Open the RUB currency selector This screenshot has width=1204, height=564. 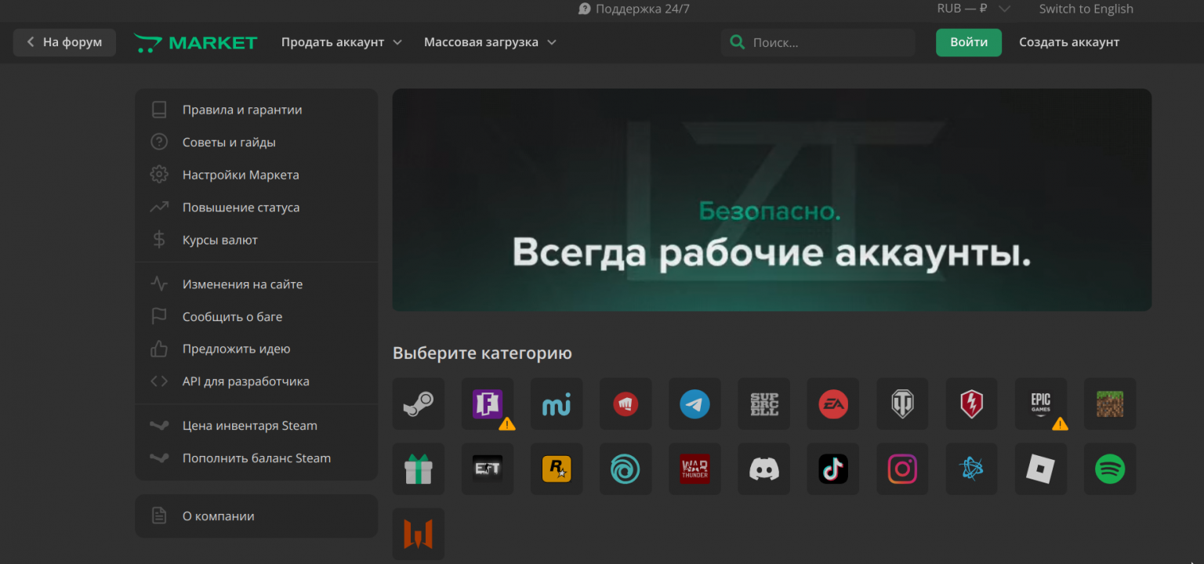pos(973,9)
